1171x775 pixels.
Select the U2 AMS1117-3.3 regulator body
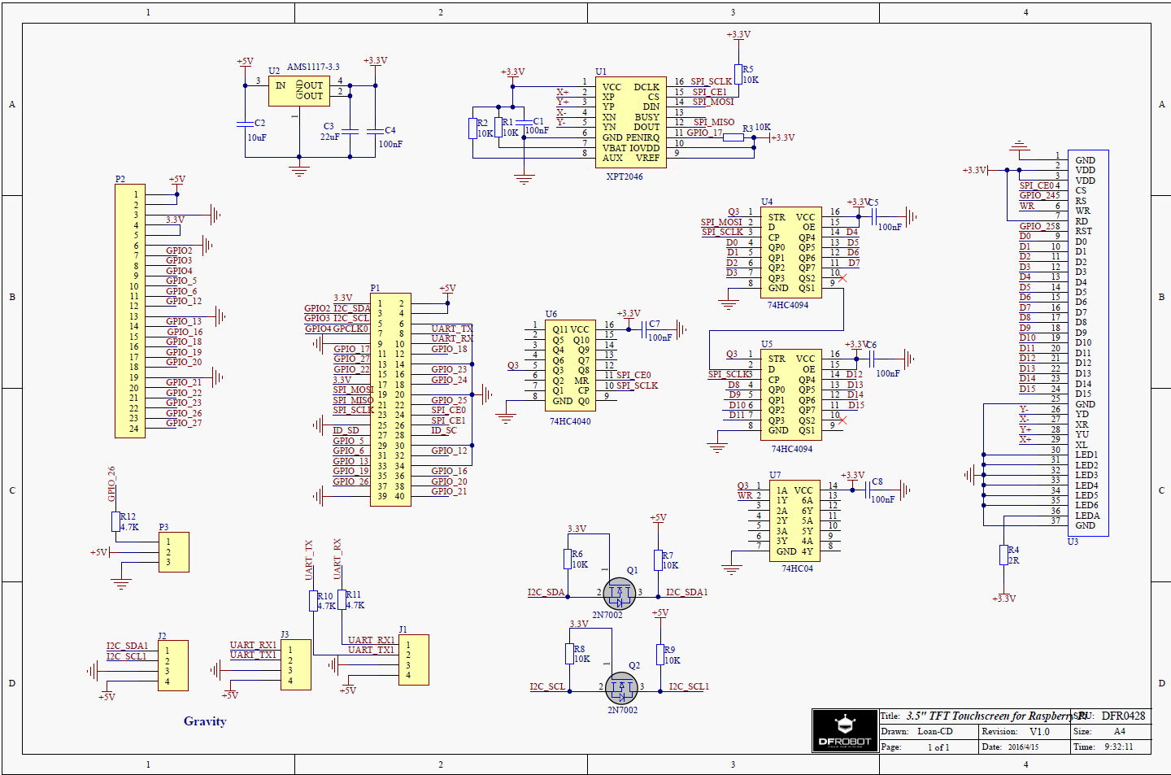[299, 91]
